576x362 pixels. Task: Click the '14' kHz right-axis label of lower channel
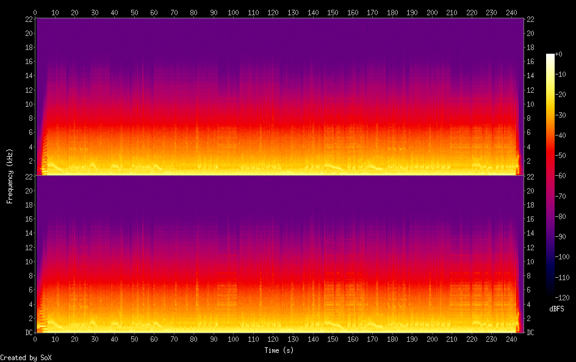click(530, 233)
